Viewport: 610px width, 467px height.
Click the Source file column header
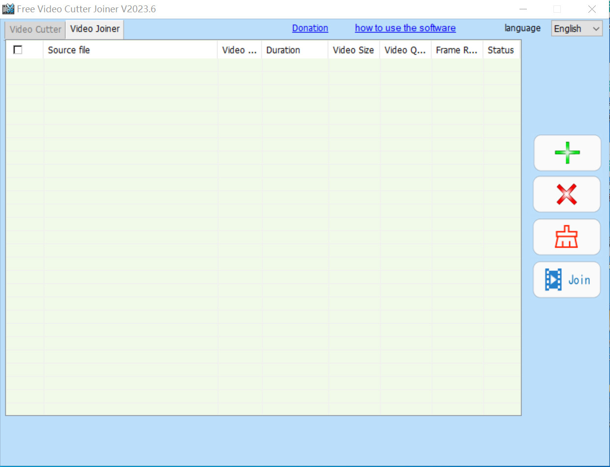click(x=130, y=50)
